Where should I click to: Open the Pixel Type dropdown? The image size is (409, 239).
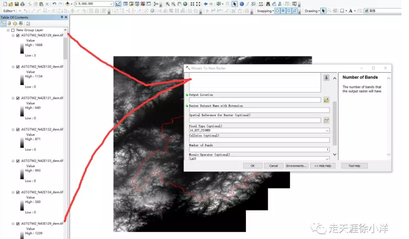click(x=327, y=130)
